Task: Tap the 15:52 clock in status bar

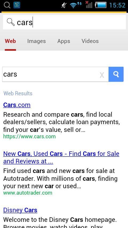Action: pos(117,5)
